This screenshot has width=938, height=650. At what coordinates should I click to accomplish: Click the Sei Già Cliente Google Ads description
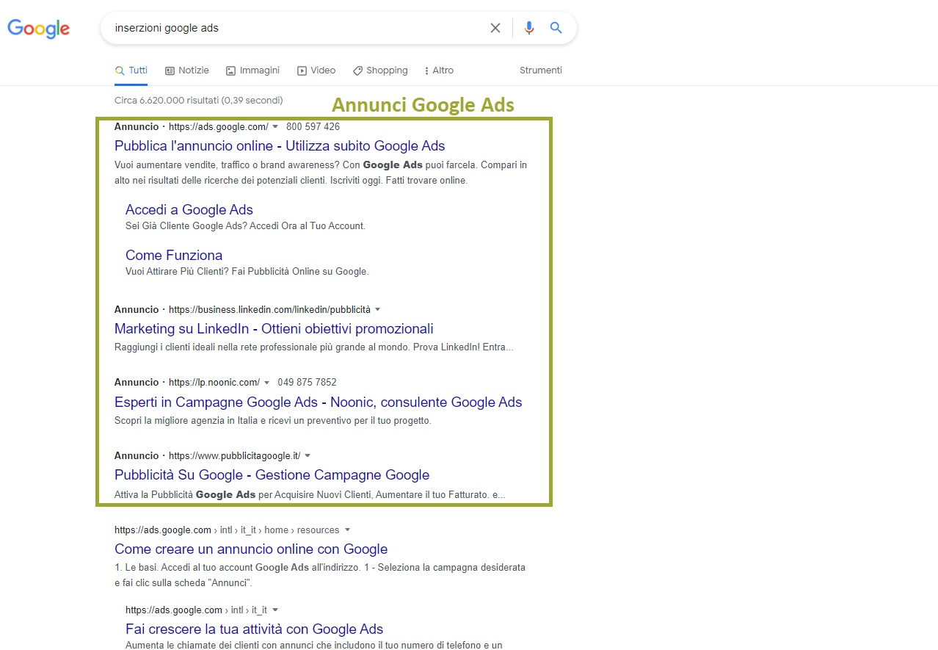point(245,225)
